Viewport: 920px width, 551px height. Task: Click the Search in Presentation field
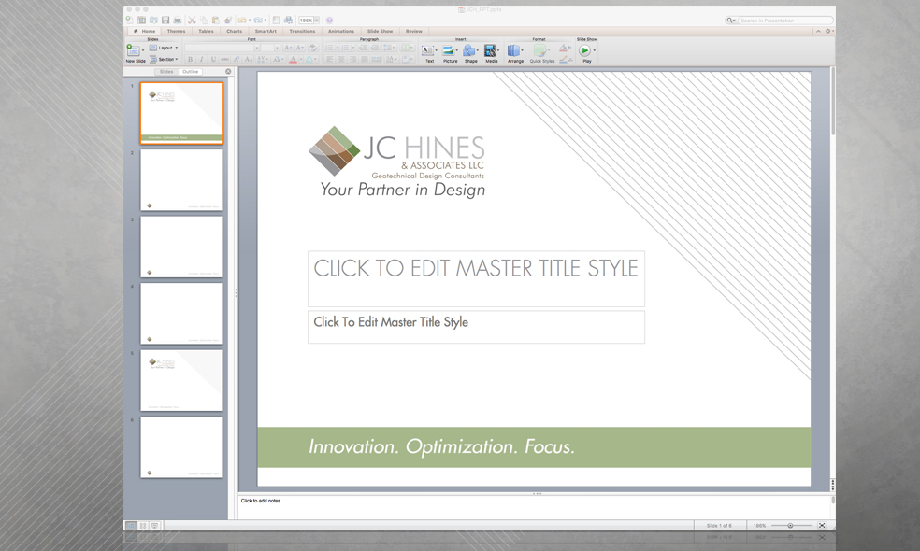(x=785, y=20)
